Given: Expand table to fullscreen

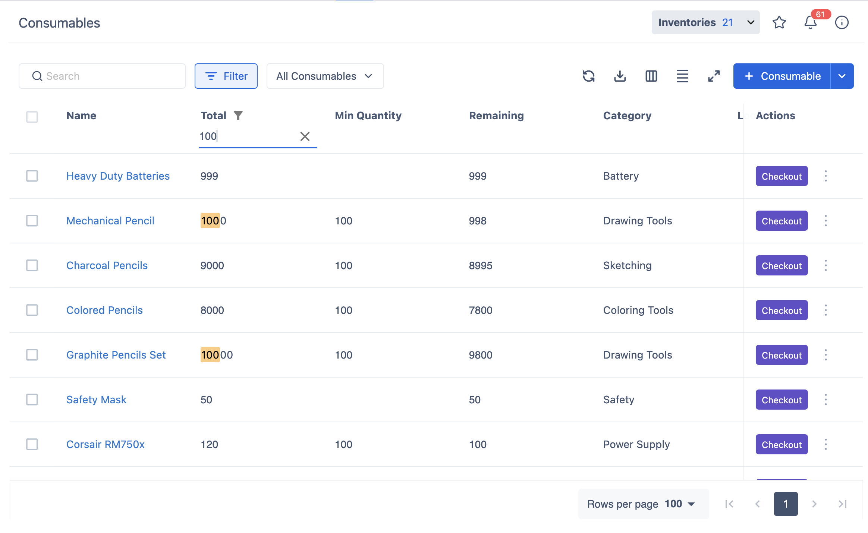Looking at the screenshot, I should [x=714, y=76].
